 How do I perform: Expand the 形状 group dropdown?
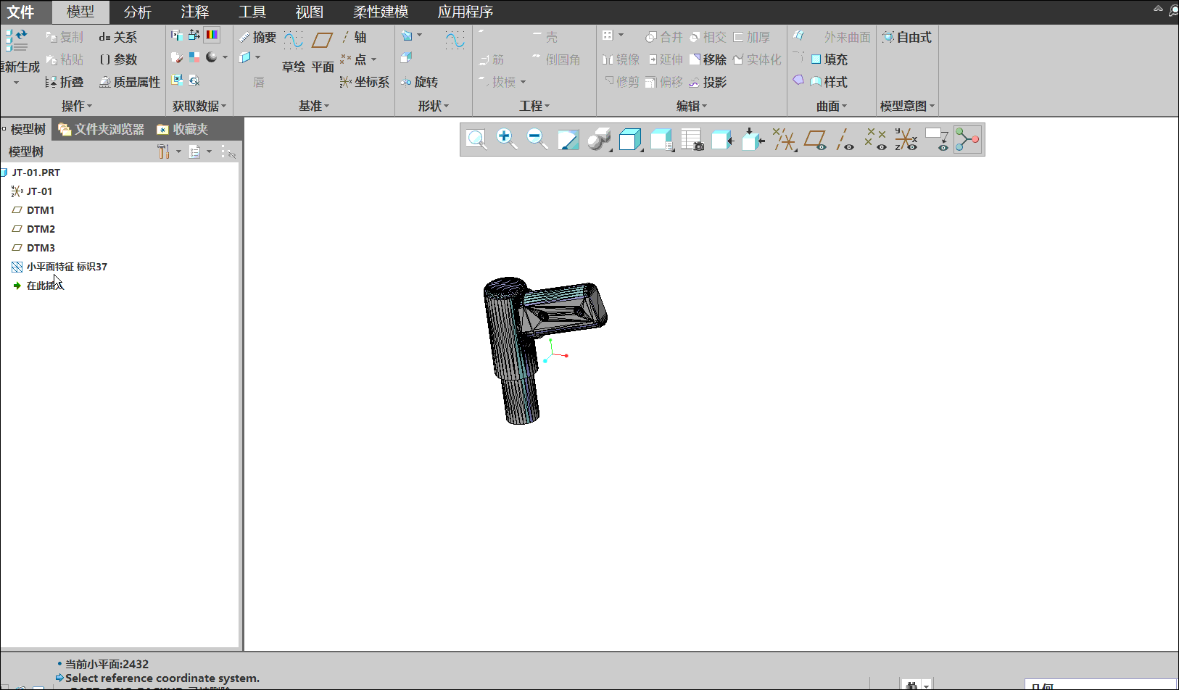[434, 106]
